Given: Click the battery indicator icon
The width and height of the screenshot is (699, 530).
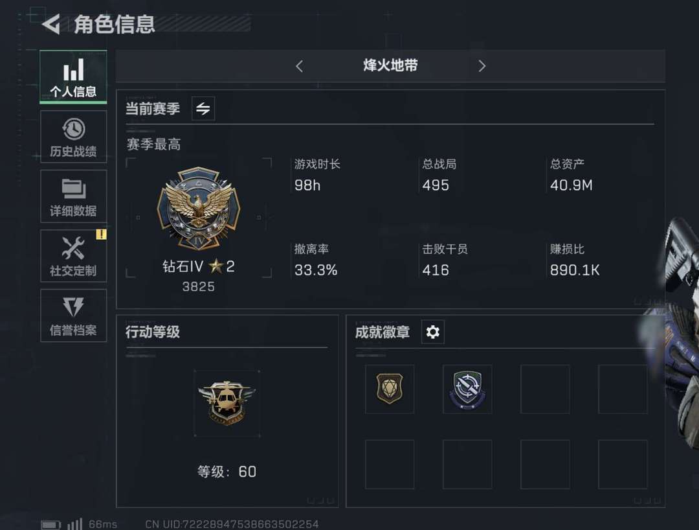Looking at the screenshot, I should (51, 525).
